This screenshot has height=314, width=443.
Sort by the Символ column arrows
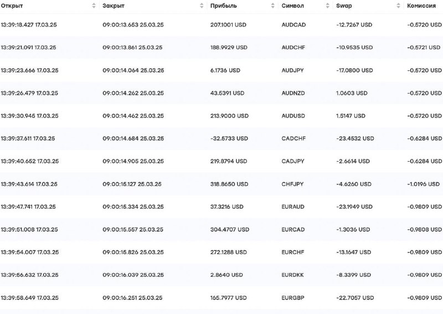tap(327, 6)
